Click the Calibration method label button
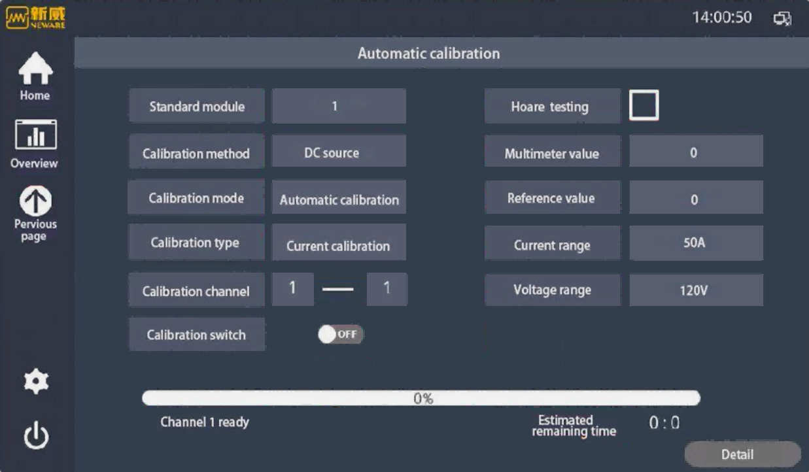This screenshot has width=809, height=472. (197, 152)
